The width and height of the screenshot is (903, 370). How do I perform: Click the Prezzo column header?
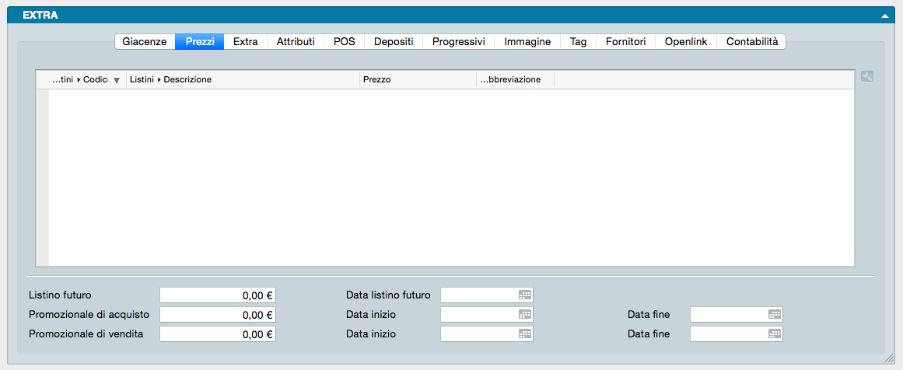point(417,79)
